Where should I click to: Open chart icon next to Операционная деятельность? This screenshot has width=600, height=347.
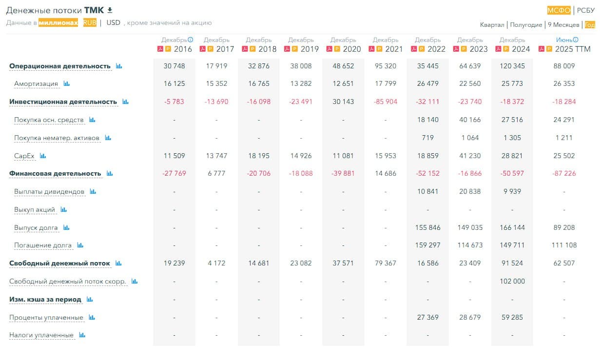point(119,66)
